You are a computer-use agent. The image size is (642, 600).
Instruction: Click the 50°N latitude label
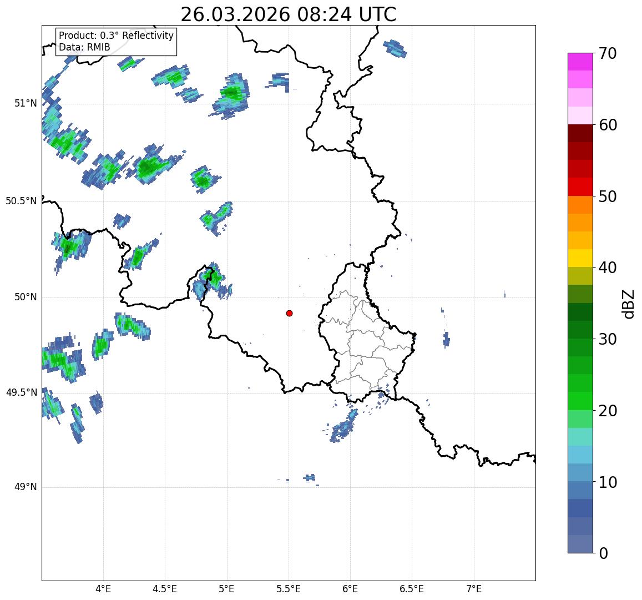(26, 297)
